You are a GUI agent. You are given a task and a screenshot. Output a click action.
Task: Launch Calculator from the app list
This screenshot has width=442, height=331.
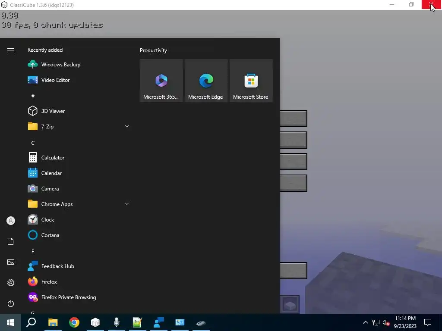(79, 158)
